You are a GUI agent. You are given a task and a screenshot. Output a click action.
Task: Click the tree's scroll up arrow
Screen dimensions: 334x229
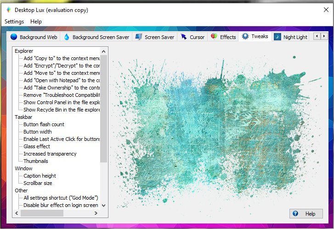pos(104,51)
